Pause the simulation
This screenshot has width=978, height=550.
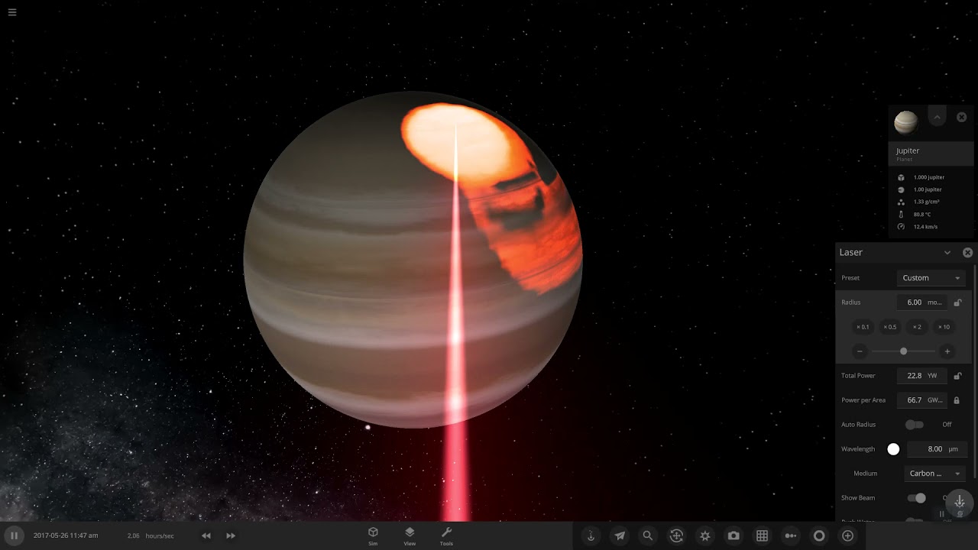point(14,535)
